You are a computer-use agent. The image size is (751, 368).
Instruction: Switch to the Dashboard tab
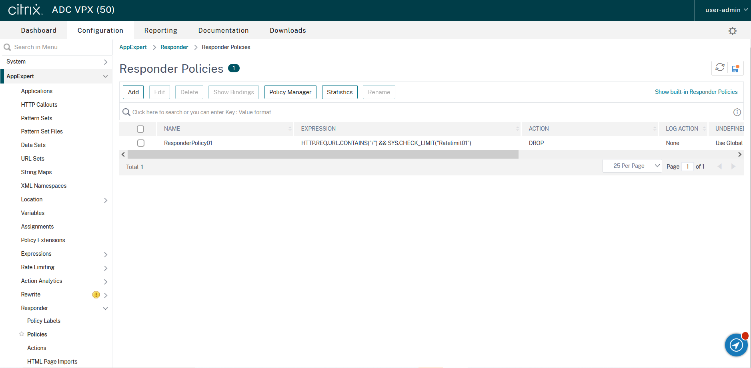39,30
